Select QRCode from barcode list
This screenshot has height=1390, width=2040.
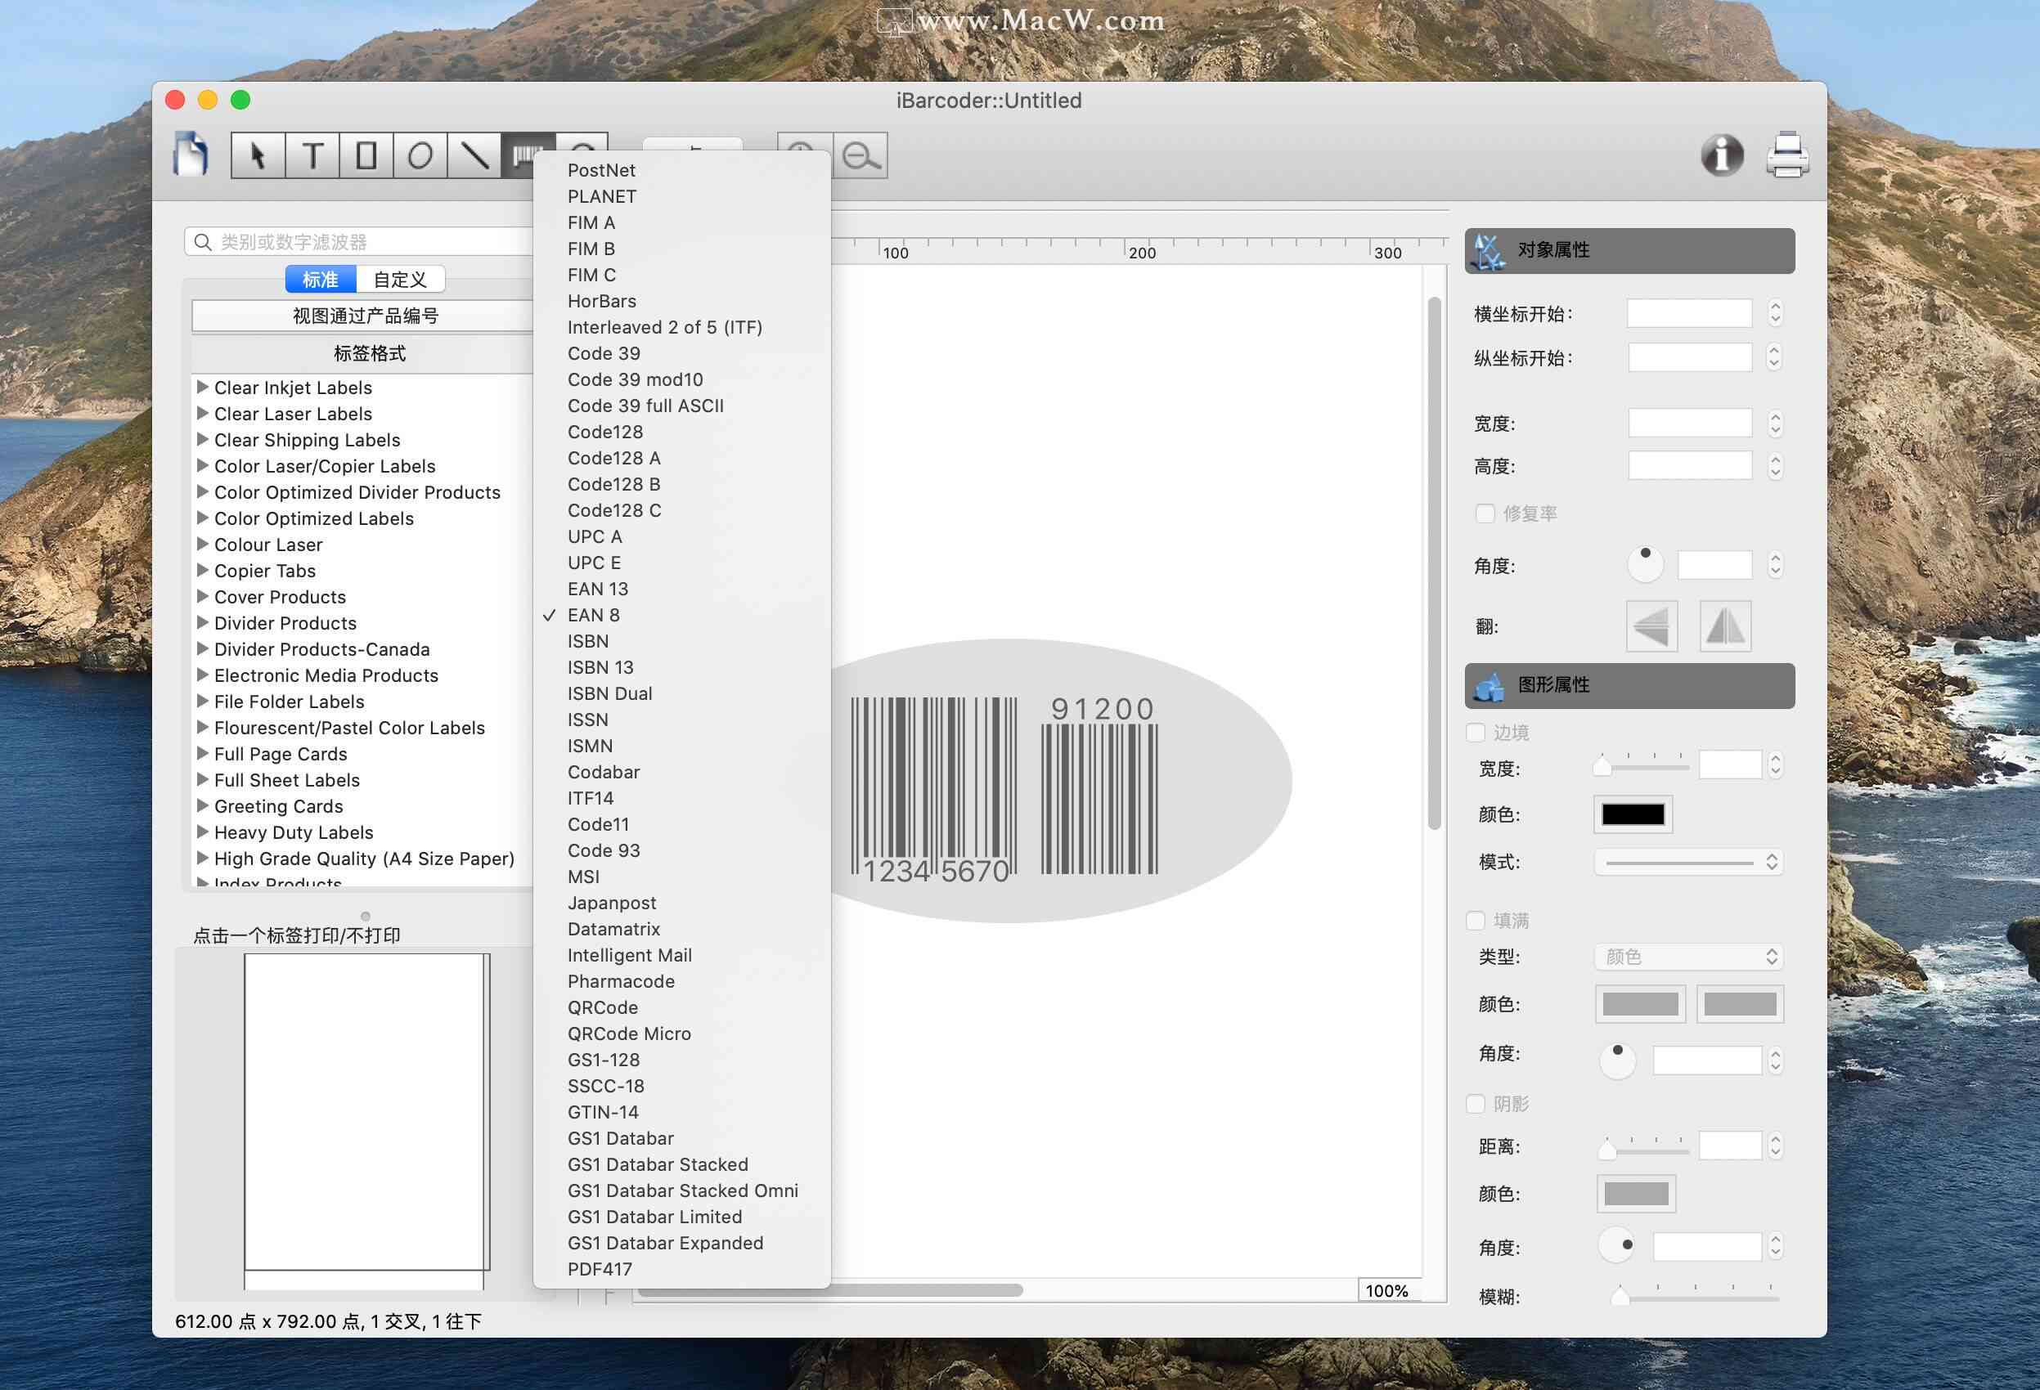pyautogui.click(x=604, y=1007)
